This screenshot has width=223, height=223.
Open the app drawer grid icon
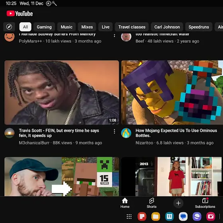click(129, 217)
